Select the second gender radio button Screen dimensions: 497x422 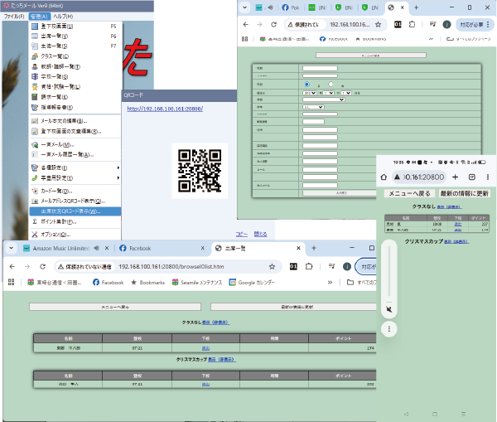(330, 85)
